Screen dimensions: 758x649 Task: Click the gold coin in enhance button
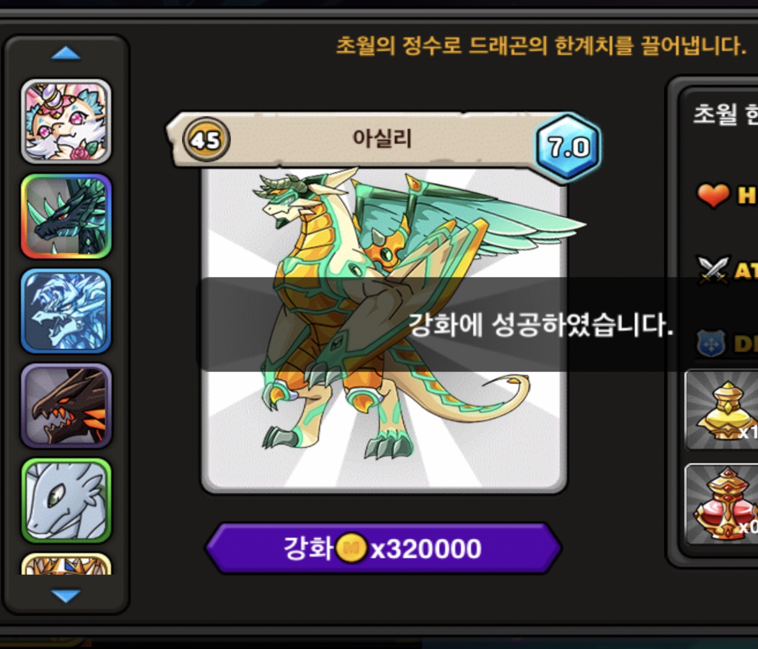tap(351, 548)
